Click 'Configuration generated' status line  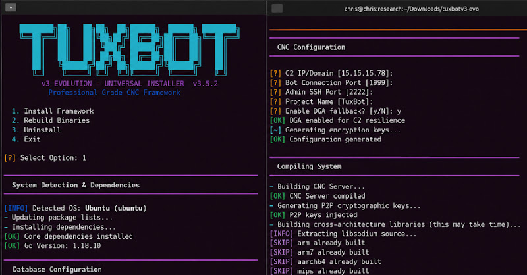pos(325,139)
